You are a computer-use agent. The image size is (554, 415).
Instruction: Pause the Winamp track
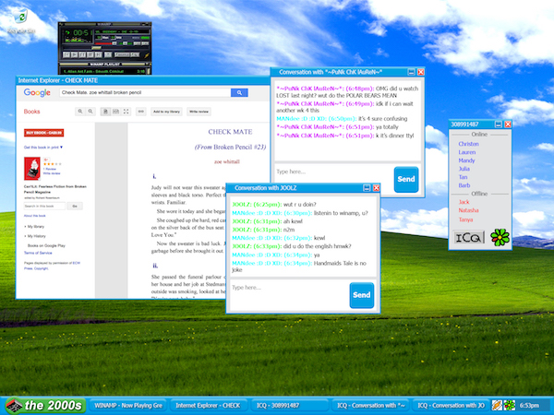pos(82,54)
